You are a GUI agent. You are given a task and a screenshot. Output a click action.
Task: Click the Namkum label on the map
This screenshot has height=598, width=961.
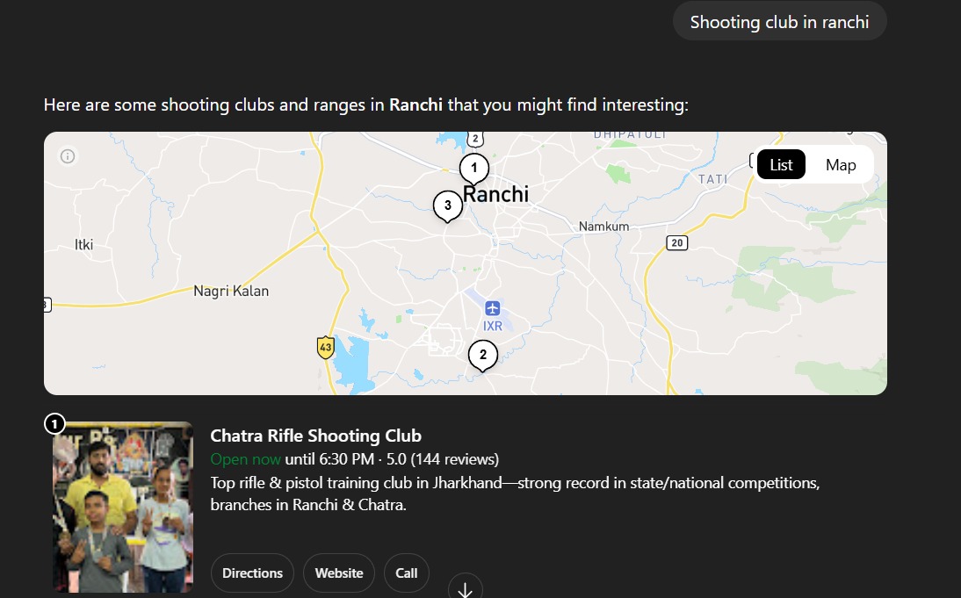pos(603,227)
